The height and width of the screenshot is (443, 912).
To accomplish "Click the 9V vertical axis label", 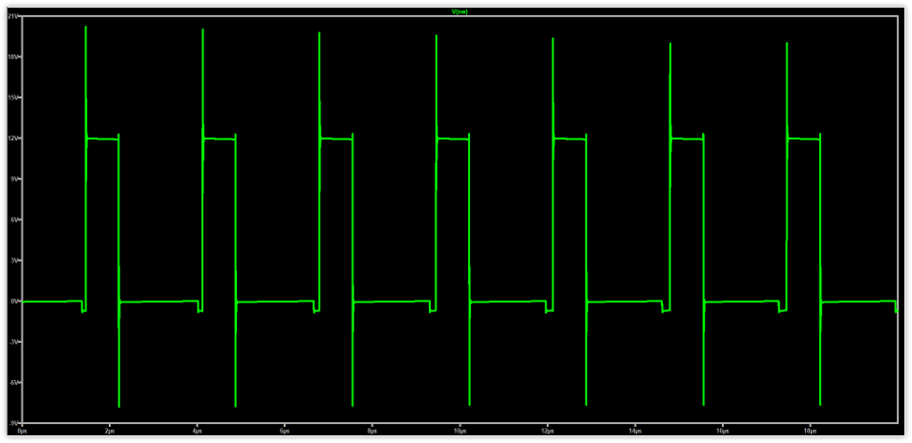I will tap(13, 179).
